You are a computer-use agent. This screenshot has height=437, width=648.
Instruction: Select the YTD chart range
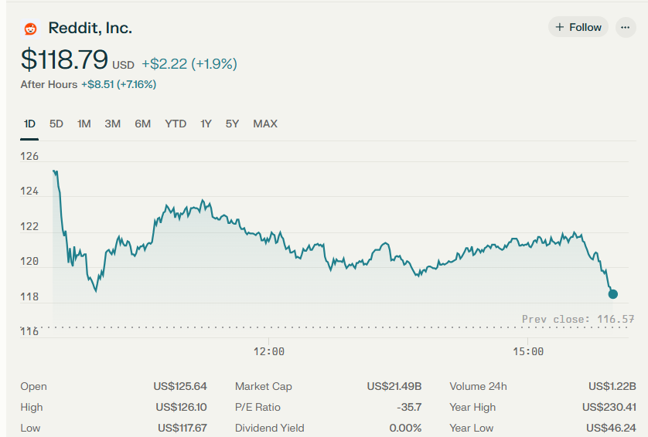pyautogui.click(x=176, y=124)
